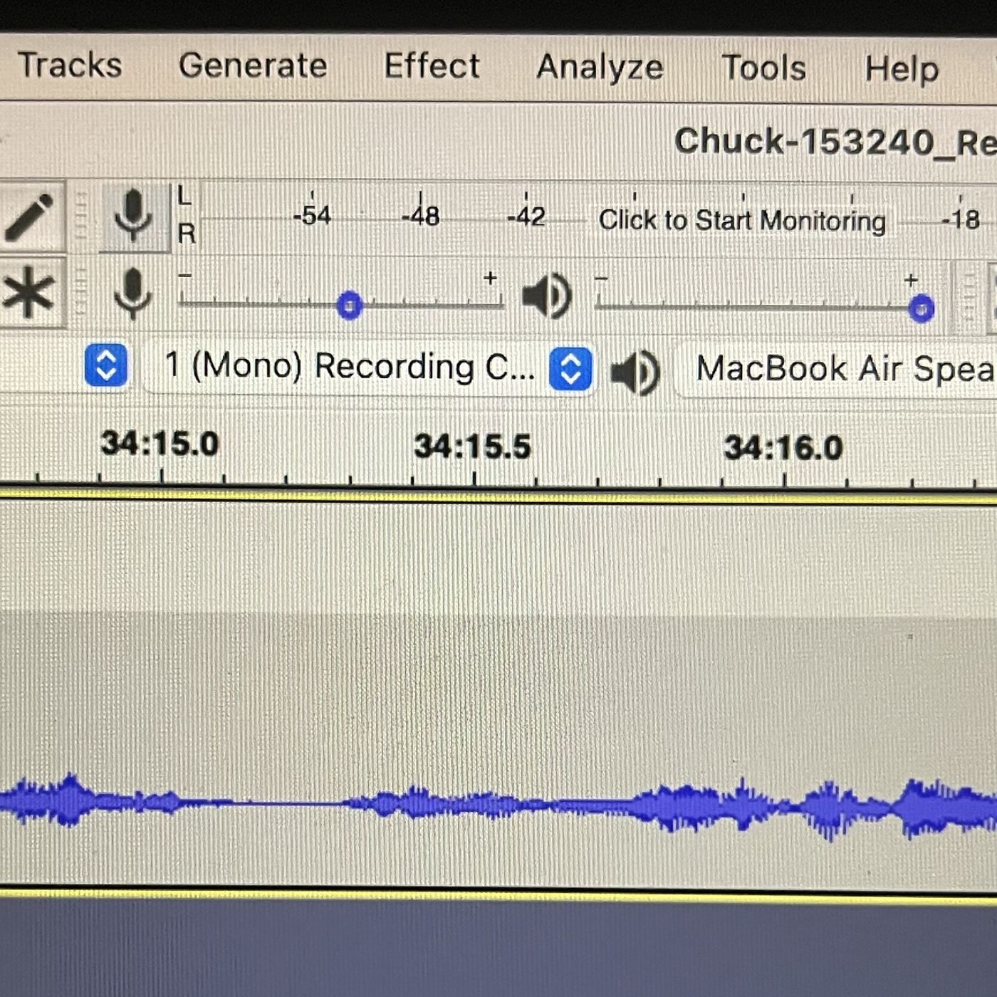Click the timeline at 34:15.0
The image size is (997, 997).
[160, 444]
